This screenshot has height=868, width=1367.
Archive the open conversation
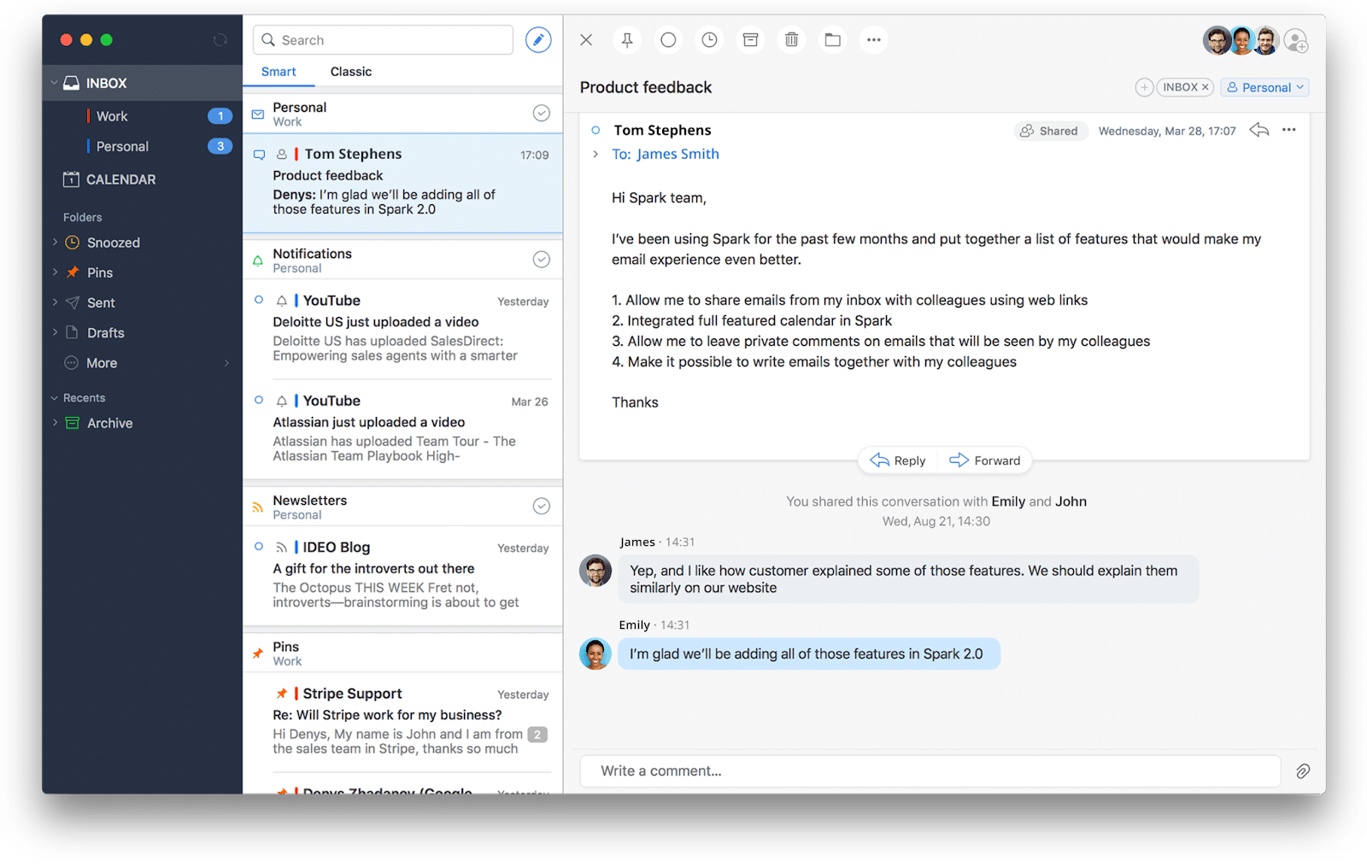pos(750,39)
